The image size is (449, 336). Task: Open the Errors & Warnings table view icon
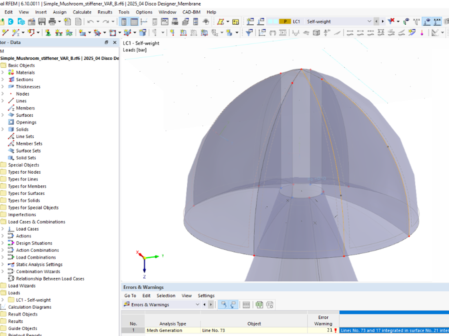click(246, 305)
